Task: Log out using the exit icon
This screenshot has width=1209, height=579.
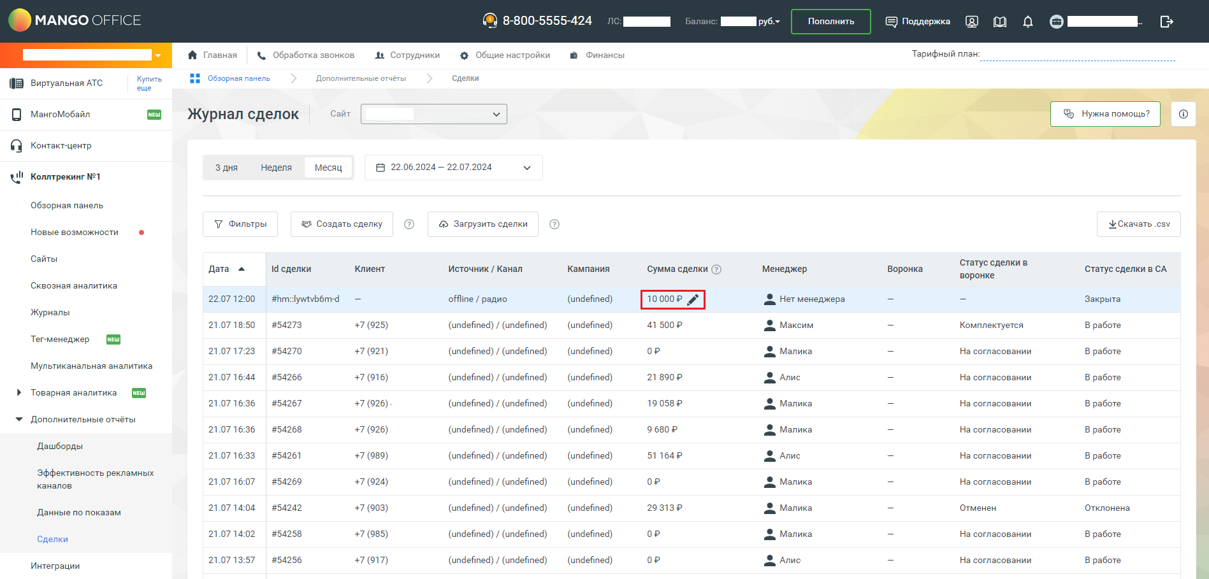Action: point(1167,22)
